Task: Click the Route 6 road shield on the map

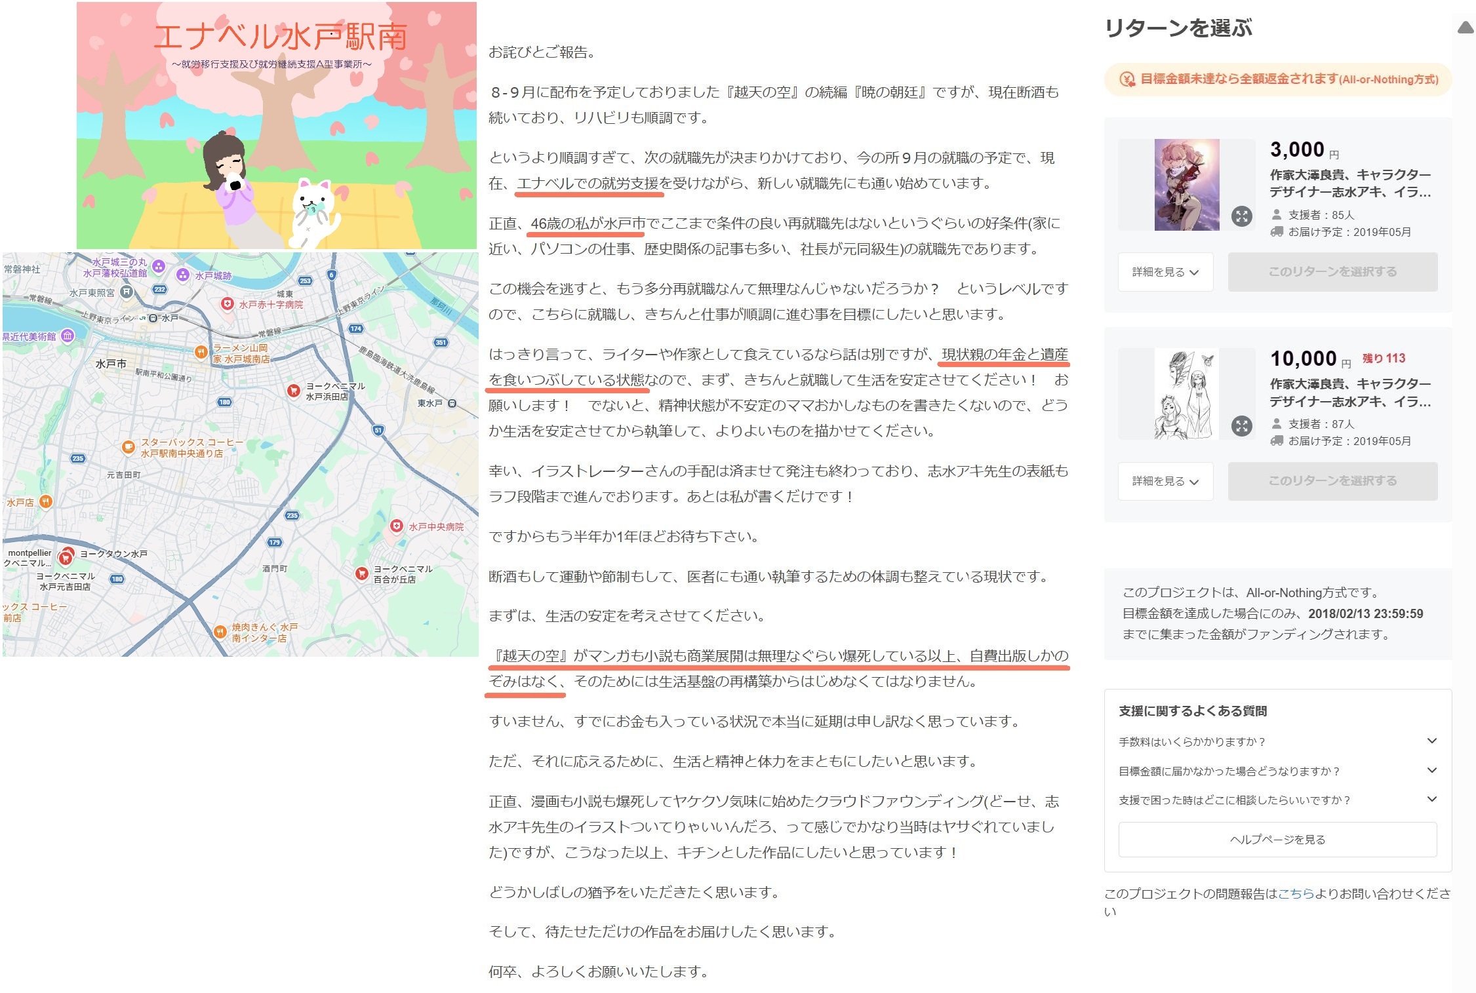Action: point(332,275)
